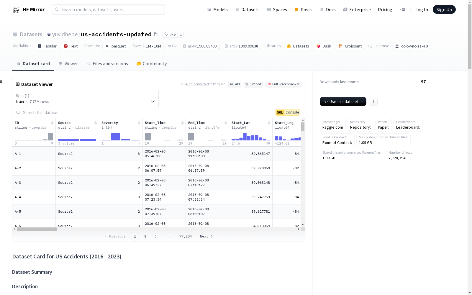Image resolution: width=472 pixels, height=295 pixels.
Task: Select the 39.928059 Start_Lat cell
Action: [251, 168]
